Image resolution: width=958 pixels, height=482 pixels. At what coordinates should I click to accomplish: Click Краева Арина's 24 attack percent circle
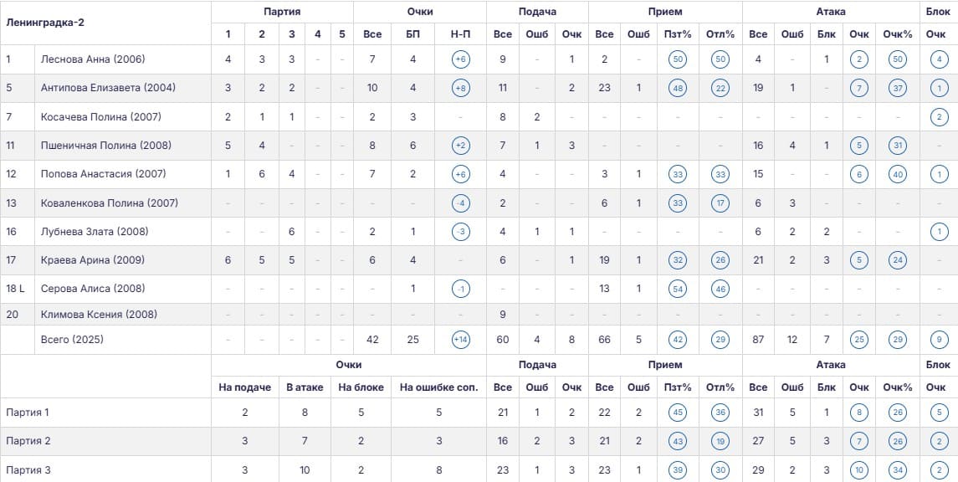tap(898, 260)
